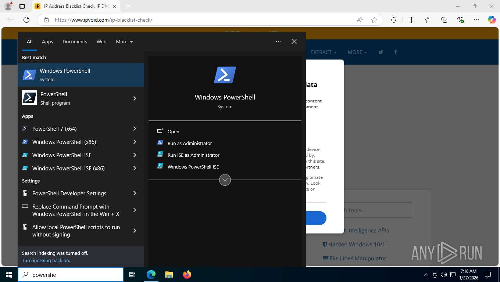Switch to the Web search tab
Image resolution: width=500 pixels, height=282 pixels.
click(x=101, y=41)
